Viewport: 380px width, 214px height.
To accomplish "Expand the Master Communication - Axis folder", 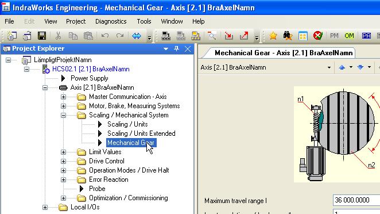I will [x=64, y=97].
